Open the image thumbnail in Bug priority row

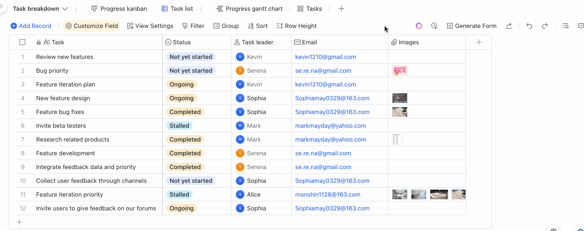(x=399, y=71)
